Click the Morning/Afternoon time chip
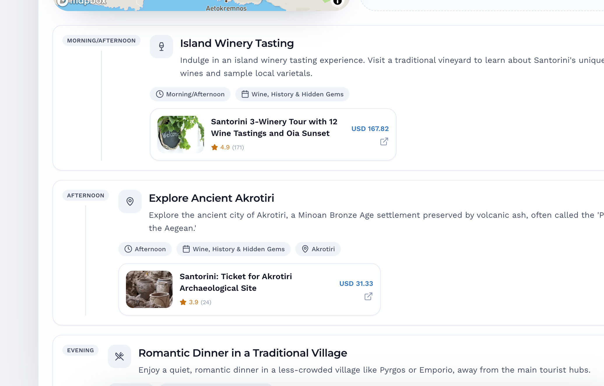 pyautogui.click(x=190, y=94)
